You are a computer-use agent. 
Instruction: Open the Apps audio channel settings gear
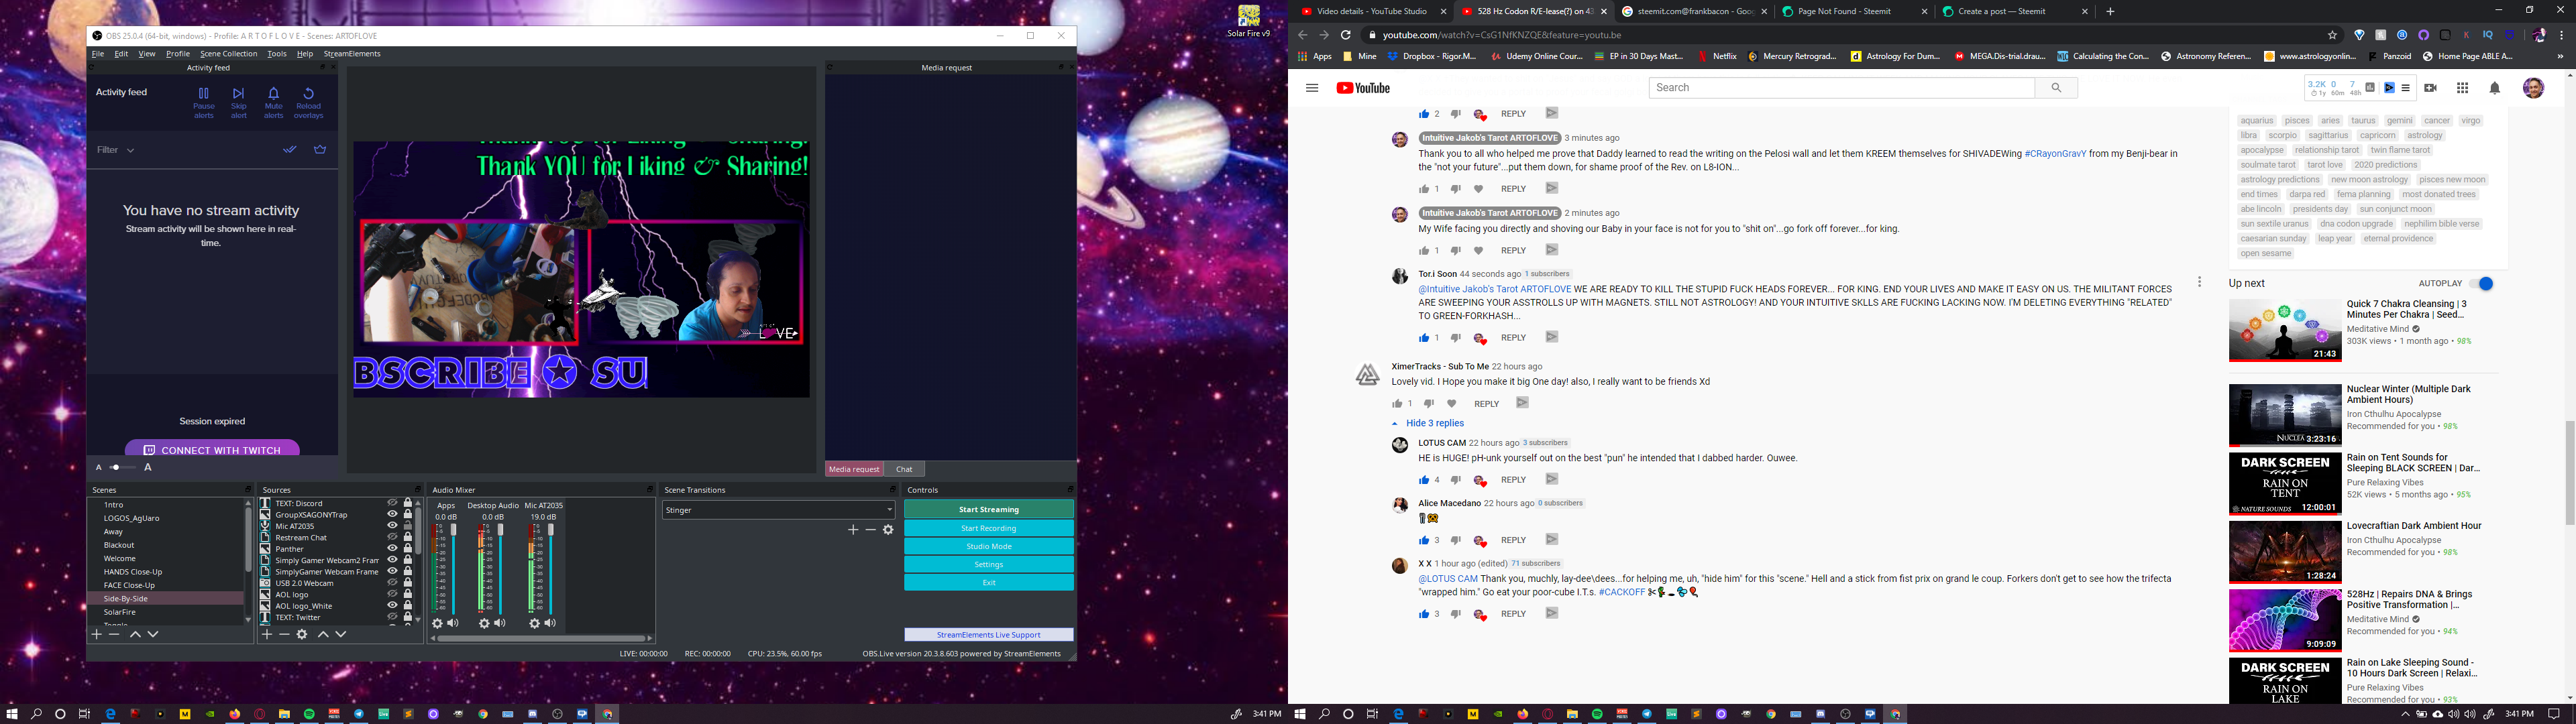(x=437, y=623)
